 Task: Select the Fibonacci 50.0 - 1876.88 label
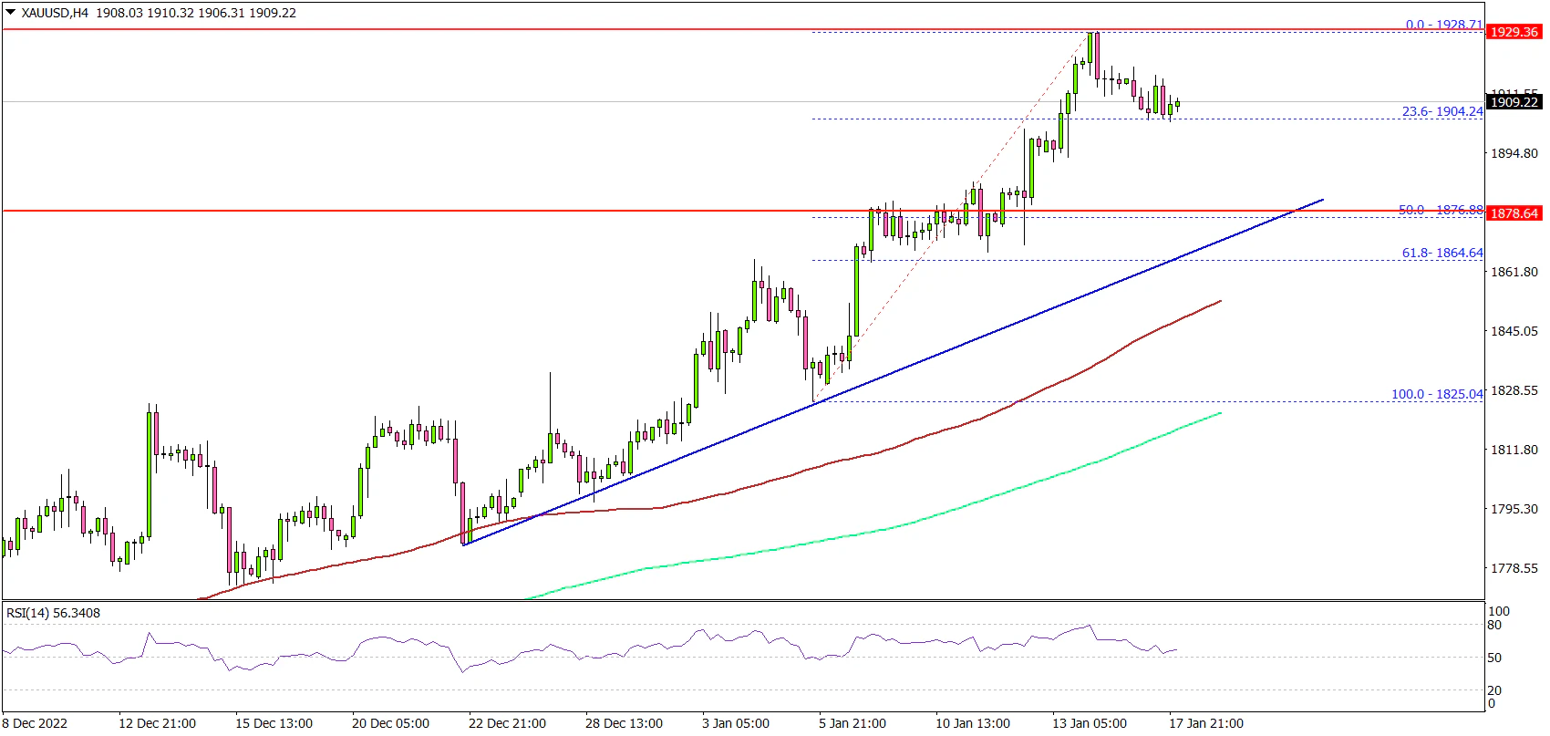click(1440, 210)
